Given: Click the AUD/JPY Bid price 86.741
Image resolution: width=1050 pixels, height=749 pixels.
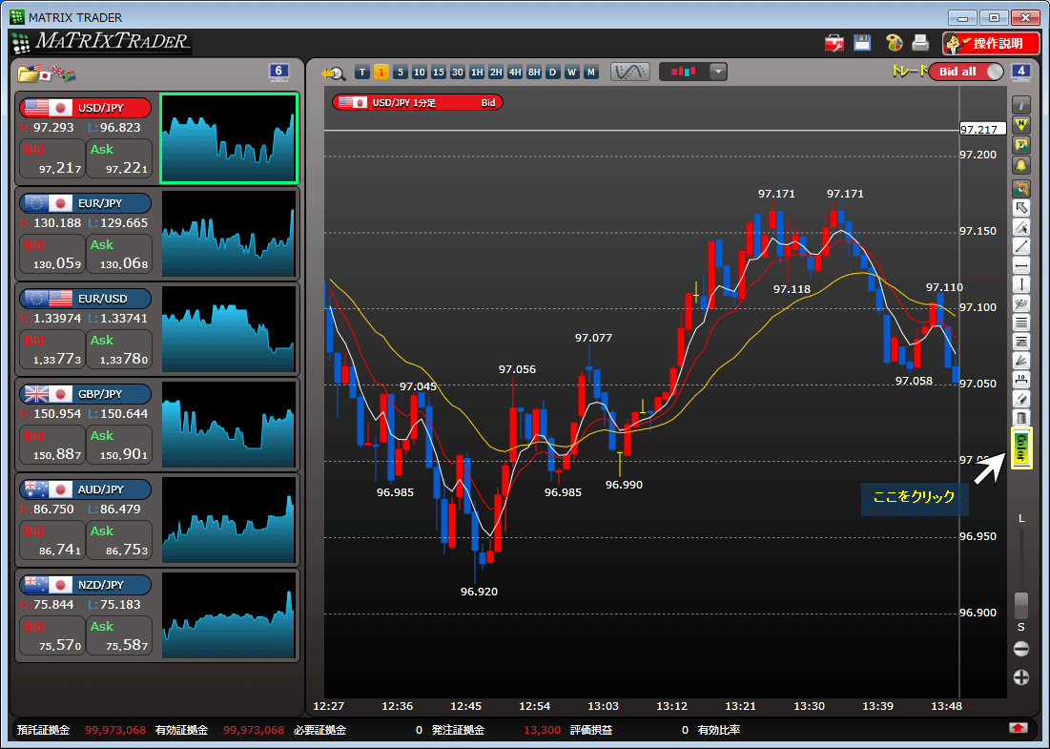Looking at the screenshot, I should 52,541.
